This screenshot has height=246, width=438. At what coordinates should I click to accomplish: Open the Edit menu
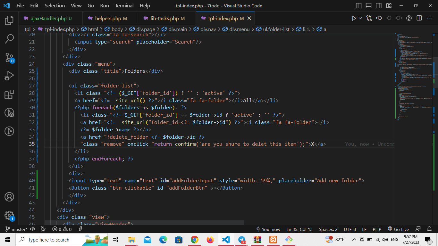(34, 6)
